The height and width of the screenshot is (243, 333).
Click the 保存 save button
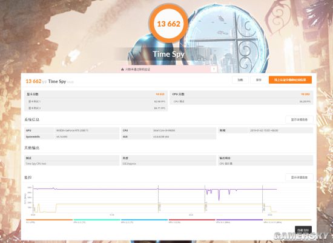(x=259, y=80)
